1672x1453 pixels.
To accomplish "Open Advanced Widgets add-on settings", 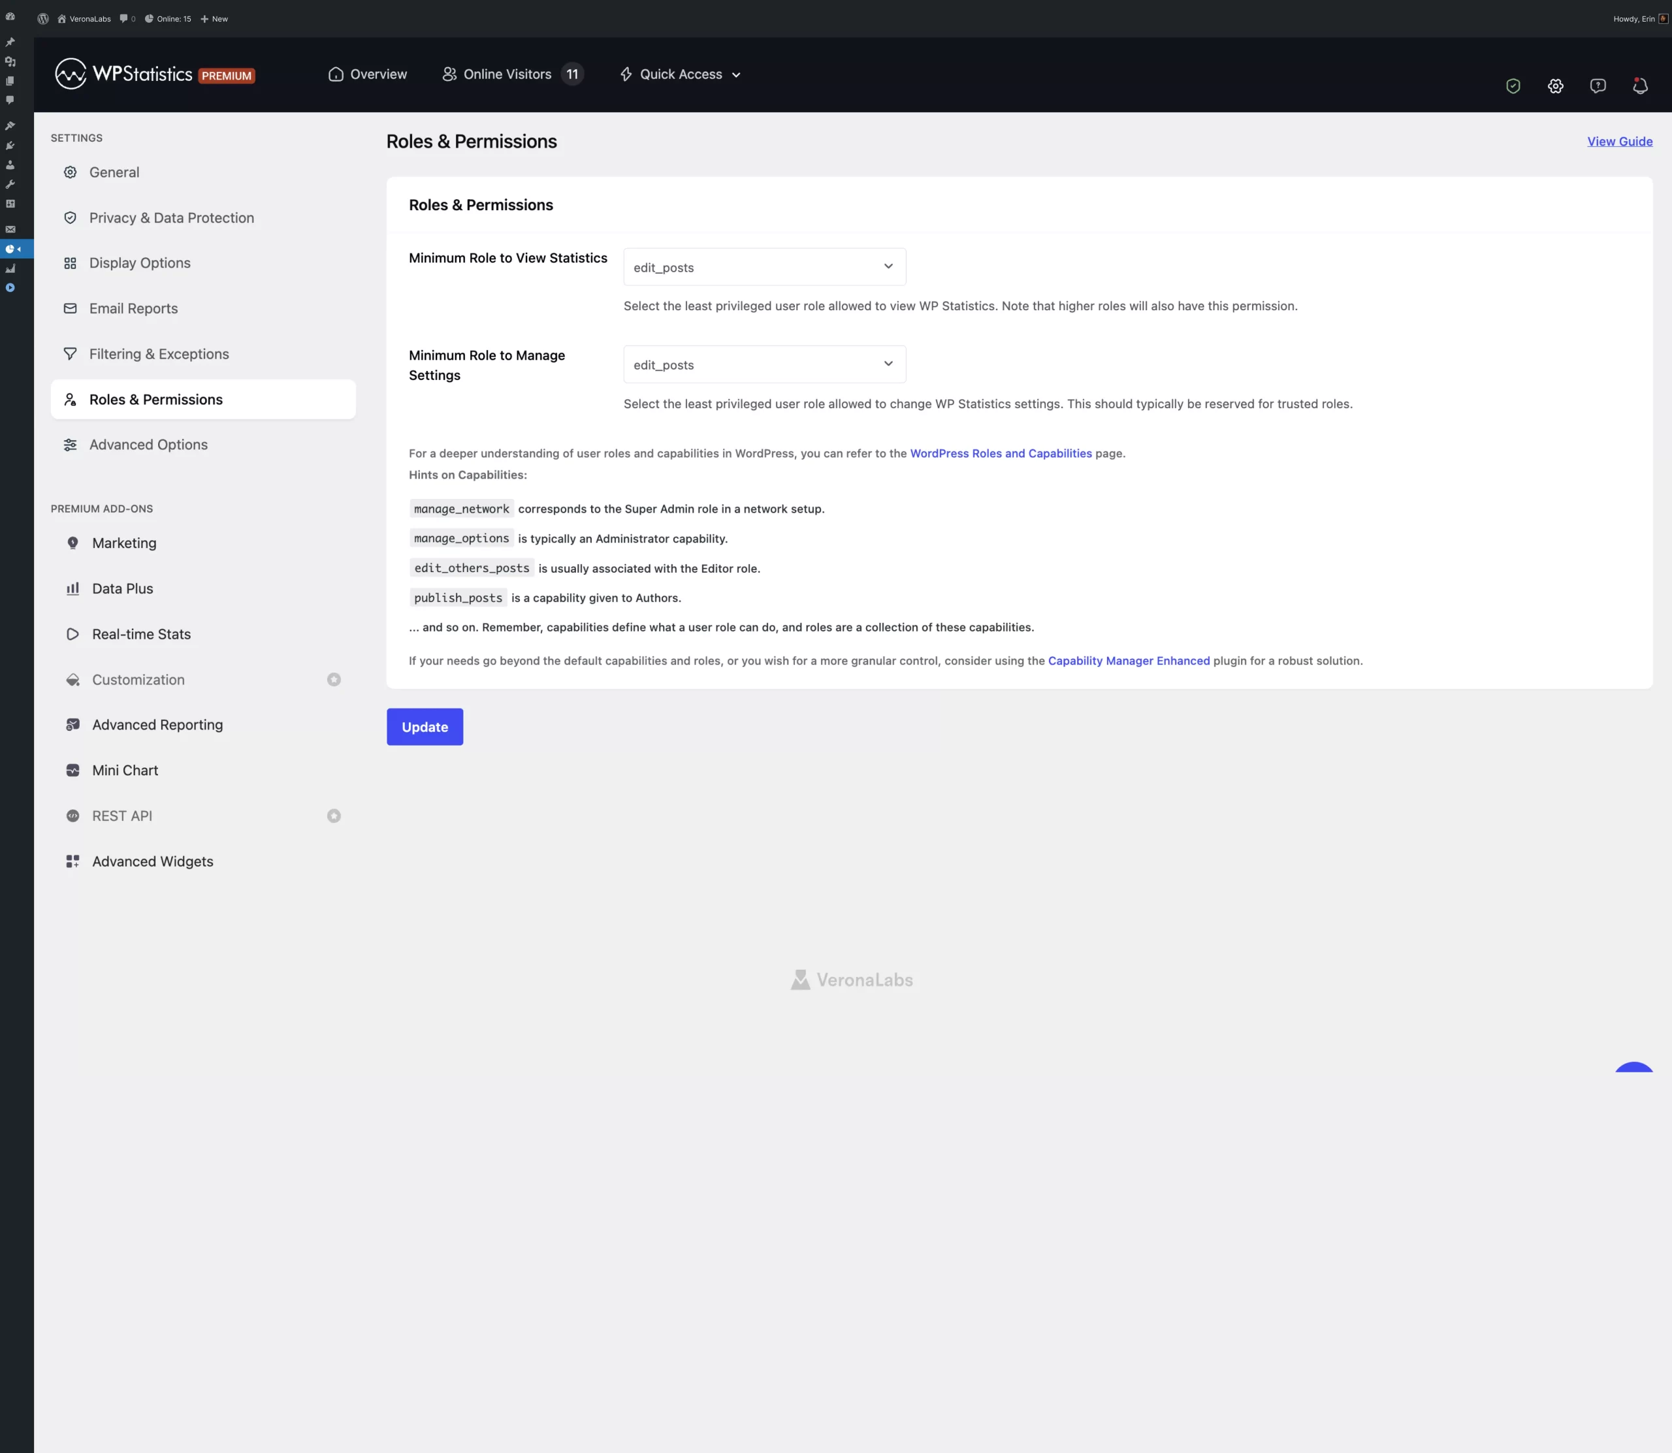I will 202,861.
